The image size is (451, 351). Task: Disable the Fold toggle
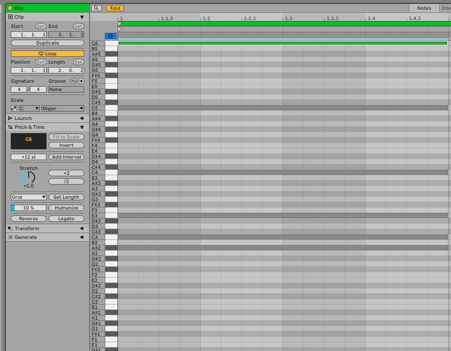point(115,8)
